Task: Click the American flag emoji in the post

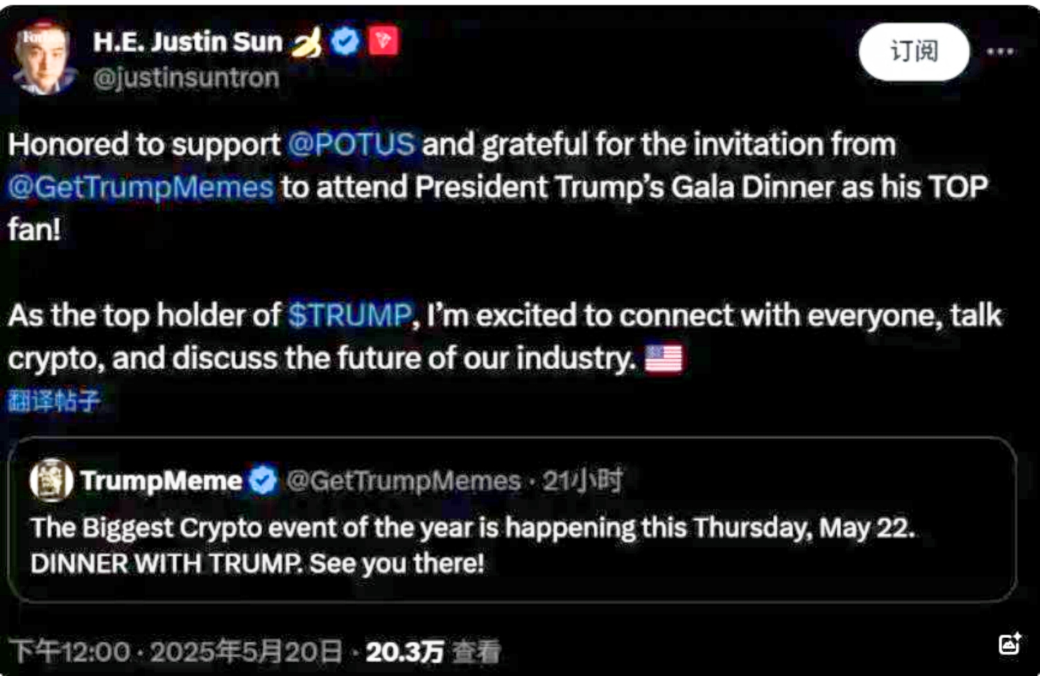Action: click(664, 358)
